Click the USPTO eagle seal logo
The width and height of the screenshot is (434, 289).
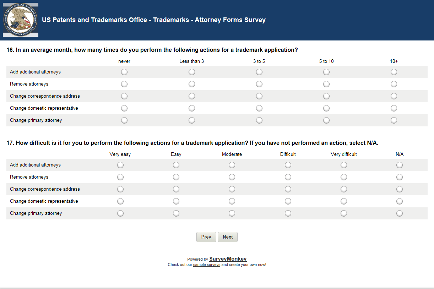[21, 20]
